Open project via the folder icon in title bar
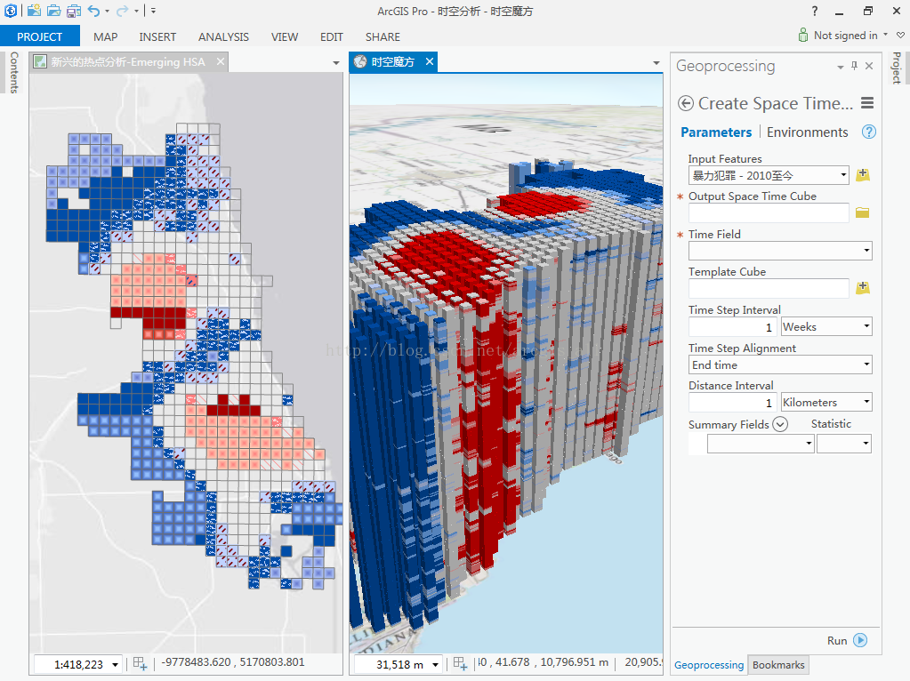Viewport: 910px width, 681px height. [53, 11]
